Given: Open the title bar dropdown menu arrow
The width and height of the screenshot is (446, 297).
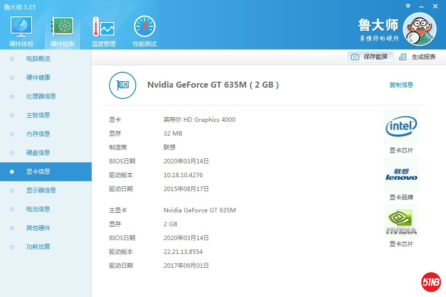Looking at the screenshot, I should point(408,6).
